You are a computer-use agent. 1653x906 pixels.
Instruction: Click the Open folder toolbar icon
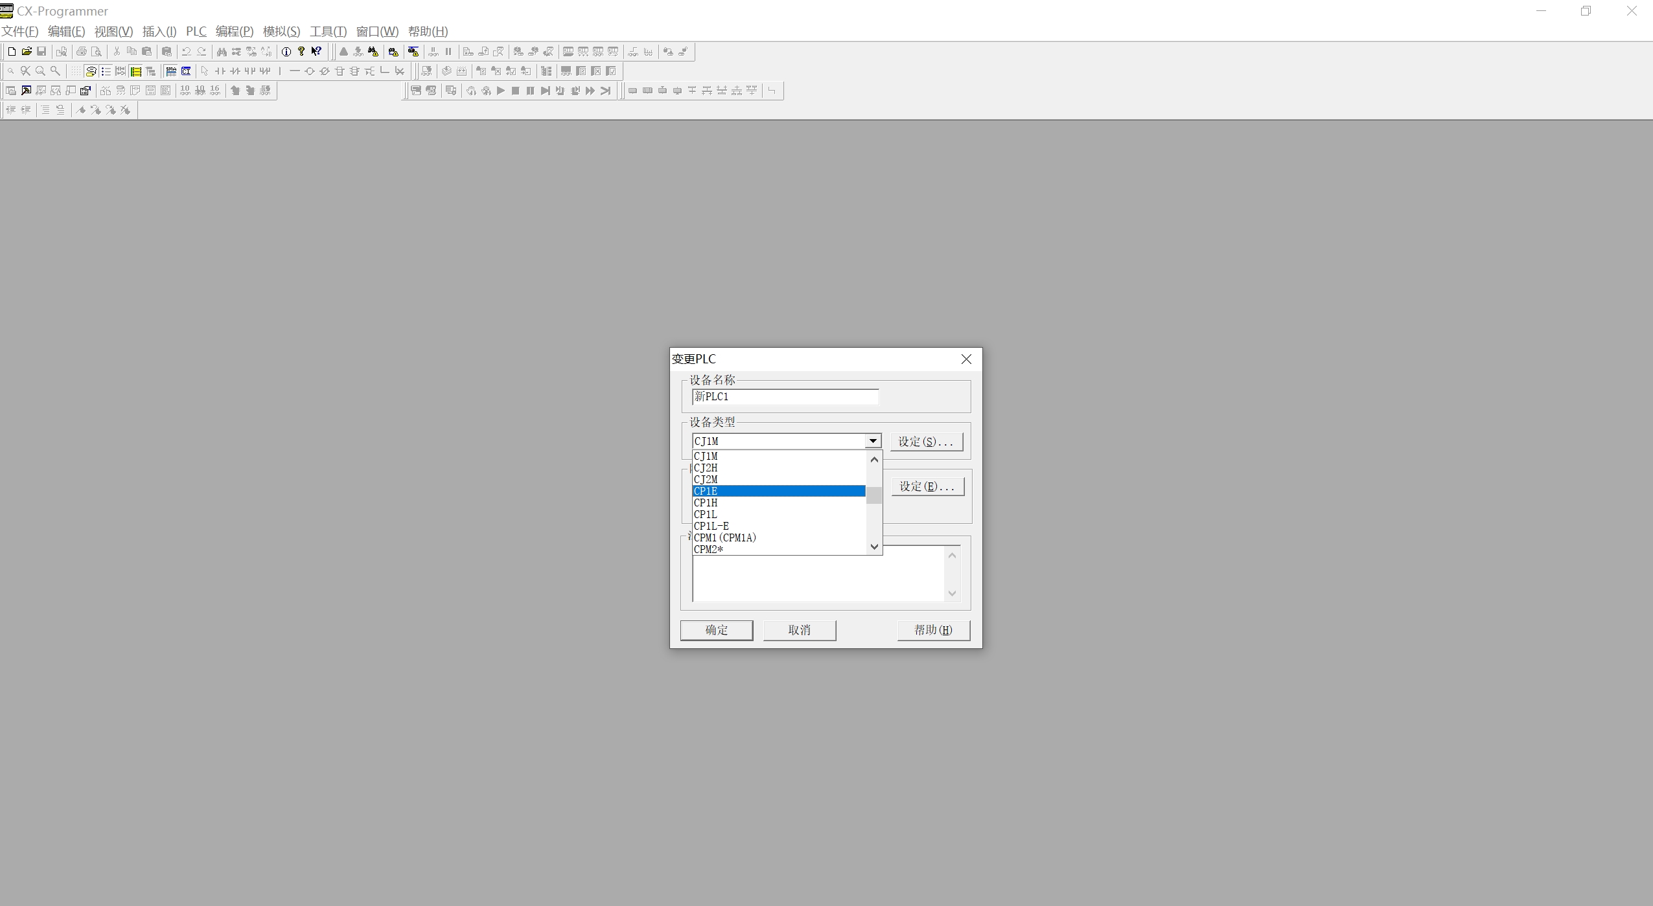tap(27, 52)
